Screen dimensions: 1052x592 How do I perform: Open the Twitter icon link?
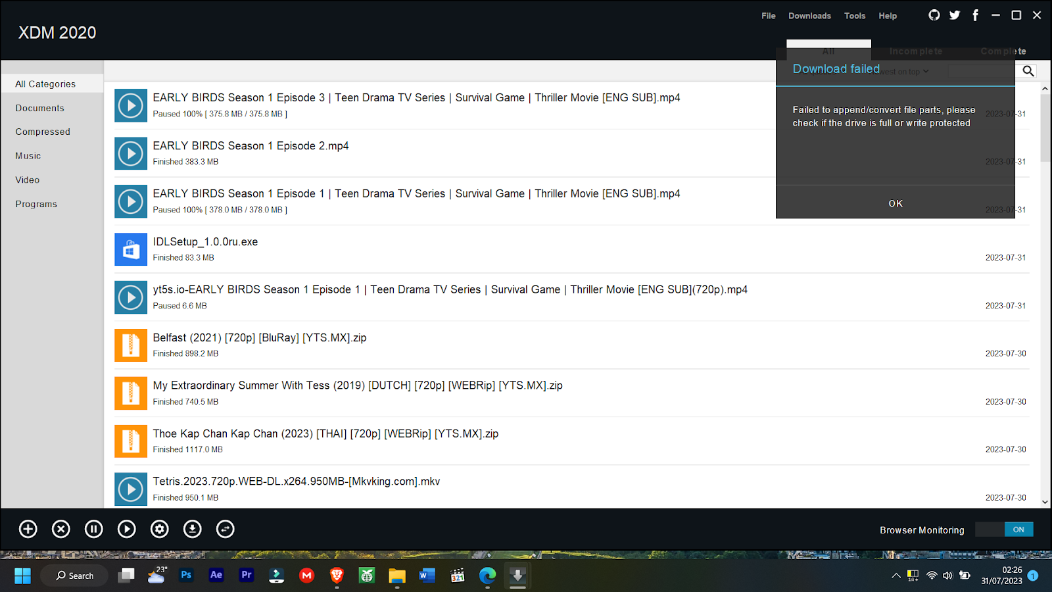[x=955, y=15]
